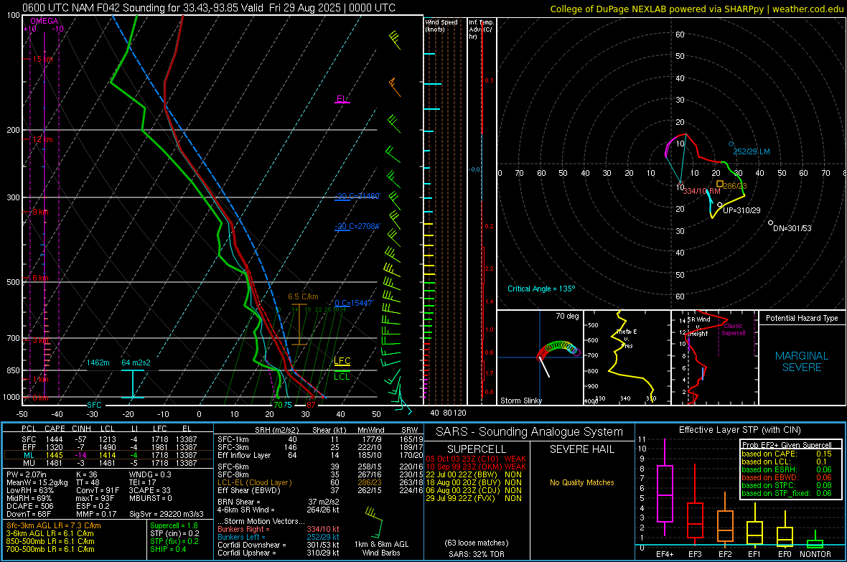Viewport: 847px width, 562px height.
Task: Select the yellow LFC marker on the skew-T
Action: (342, 361)
